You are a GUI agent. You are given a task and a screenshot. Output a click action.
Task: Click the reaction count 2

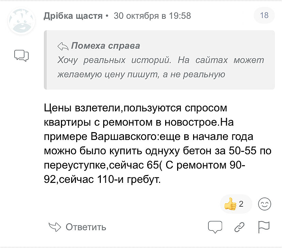point(241,204)
